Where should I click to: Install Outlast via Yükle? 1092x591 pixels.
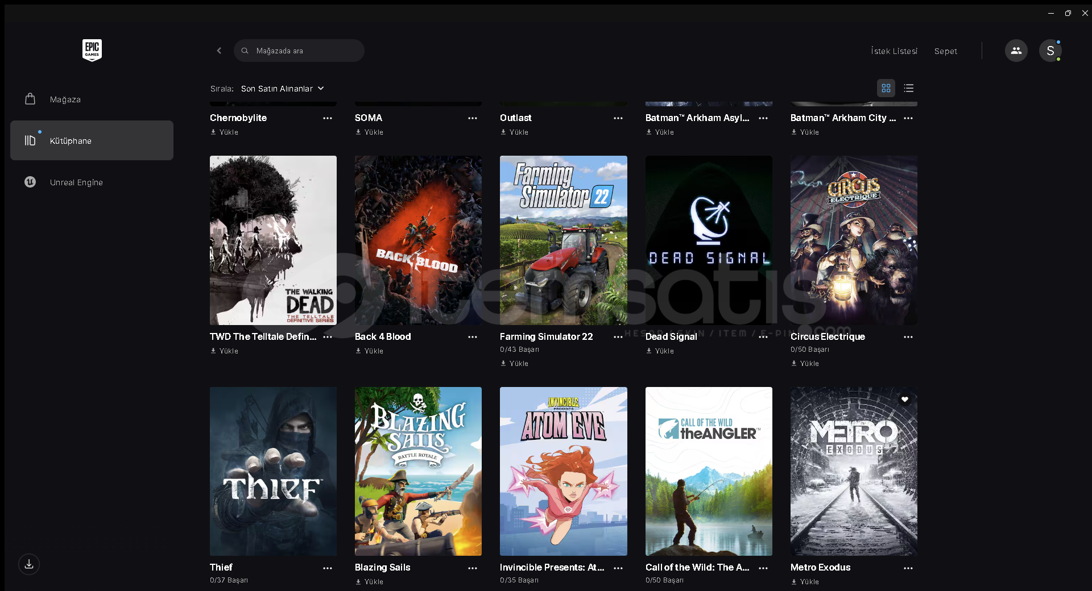tap(515, 132)
